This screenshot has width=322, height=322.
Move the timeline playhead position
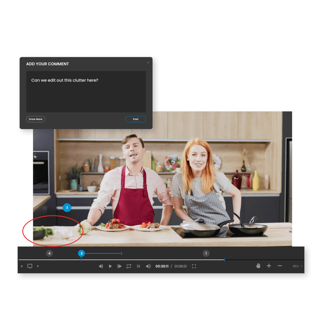pyautogui.click(x=225, y=259)
